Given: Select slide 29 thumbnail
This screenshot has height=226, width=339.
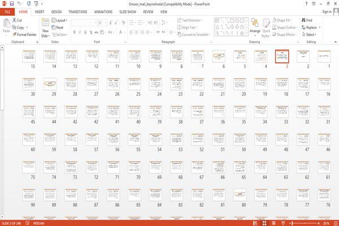Looking at the screenshot, I should 50,84.
